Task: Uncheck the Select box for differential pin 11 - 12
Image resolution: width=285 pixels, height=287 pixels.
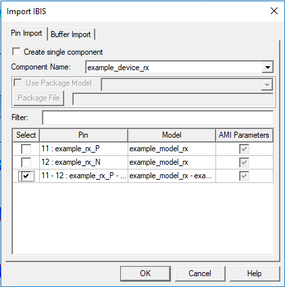Action: coord(26,176)
